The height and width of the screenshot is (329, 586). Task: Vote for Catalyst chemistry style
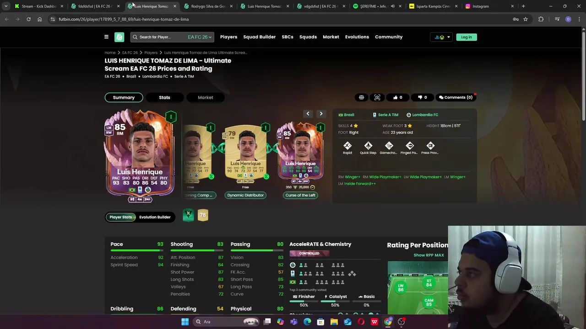[335, 297]
